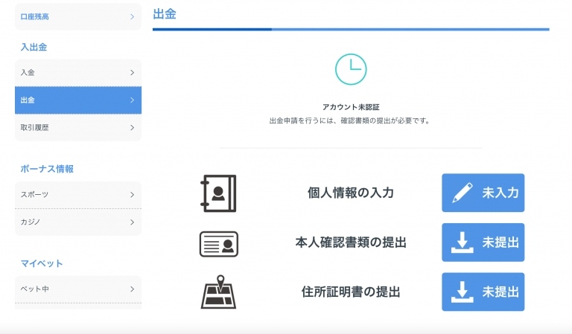572x334 pixels.
Task: Click the clock pending status icon
Action: 351,69
